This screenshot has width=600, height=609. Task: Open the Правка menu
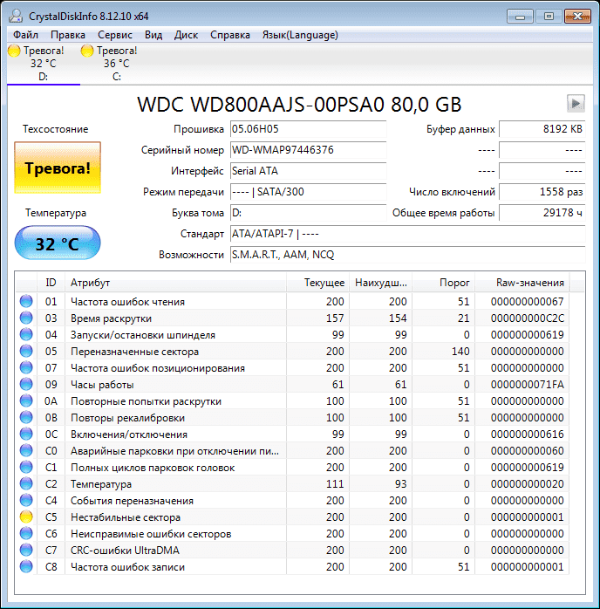pyautogui.click(x=68, y=35)
